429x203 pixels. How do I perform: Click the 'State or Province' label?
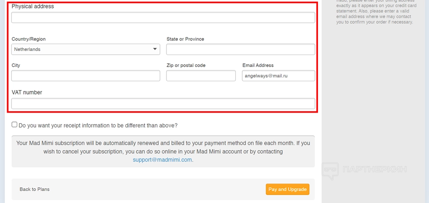(x=185, y=39)
